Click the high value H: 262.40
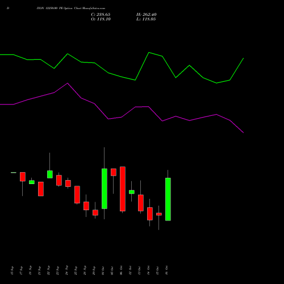The height and width of the screenshot is (284, 284). coord(147,15)
